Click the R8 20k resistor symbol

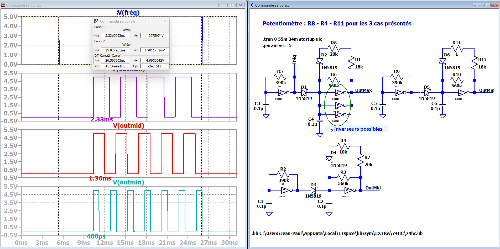tap(334, 48)
